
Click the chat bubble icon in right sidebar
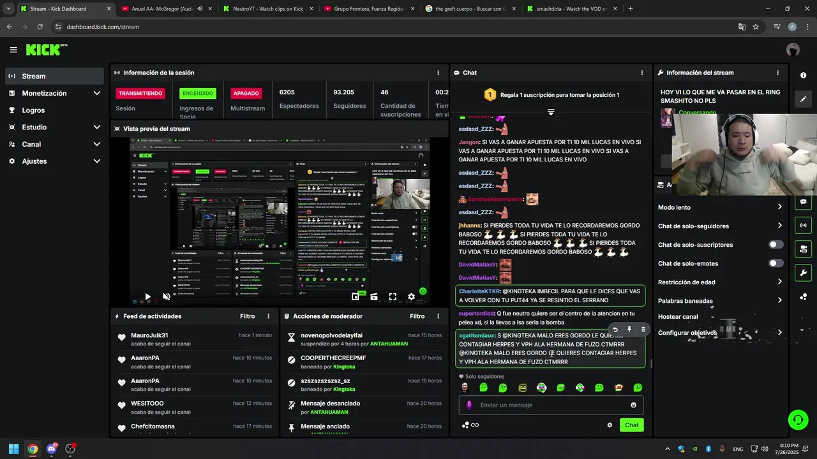pyautogui.click(x=803, y=201)
